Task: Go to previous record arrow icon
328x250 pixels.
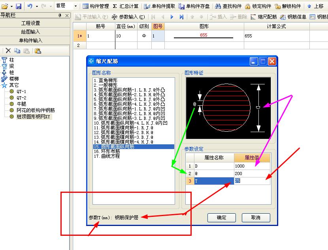Action: tap(163, 17)
